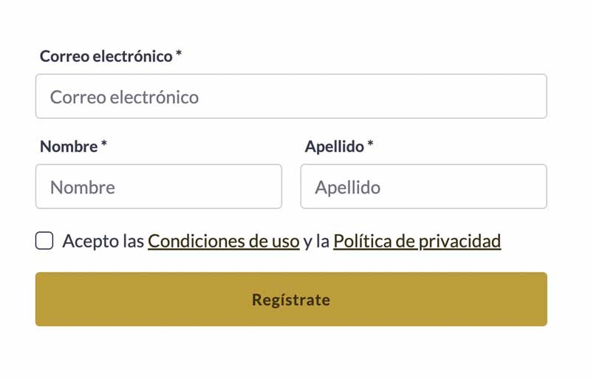591x379 pixels.
Task: Select the Apellido text field
Action: coord(423,187)
